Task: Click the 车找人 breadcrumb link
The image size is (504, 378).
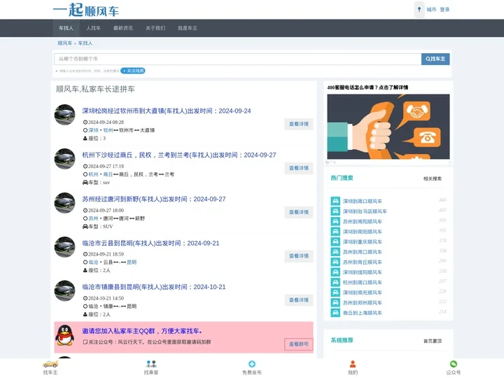Action: 85,43
